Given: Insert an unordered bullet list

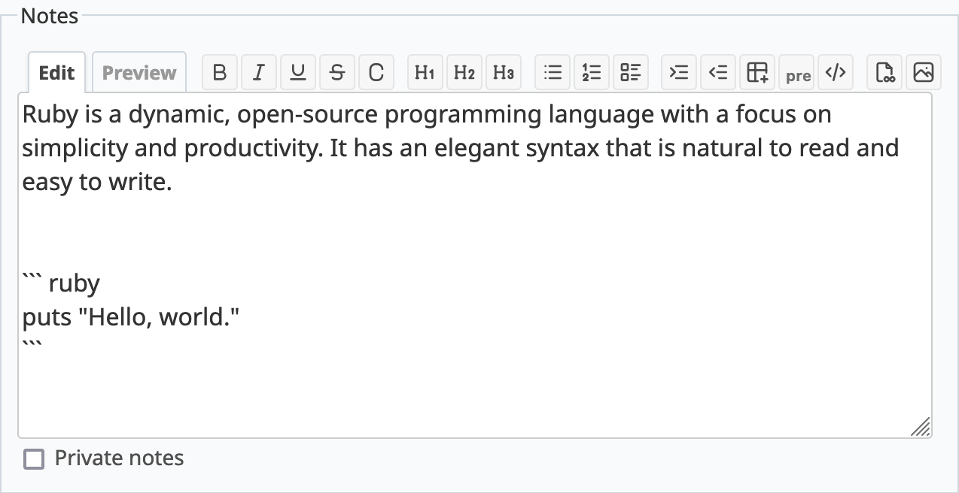Looking at the screenshot, I should (553, 72).
